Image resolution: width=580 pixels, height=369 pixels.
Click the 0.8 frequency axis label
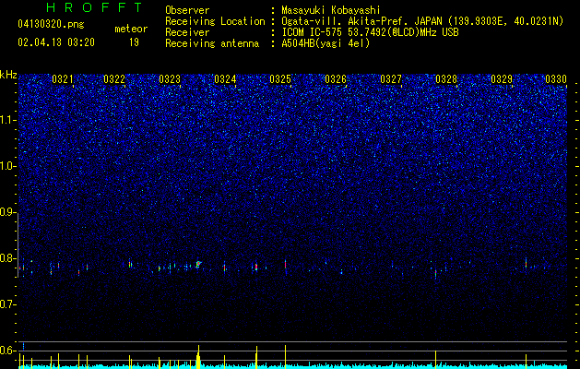click(8, 258)
